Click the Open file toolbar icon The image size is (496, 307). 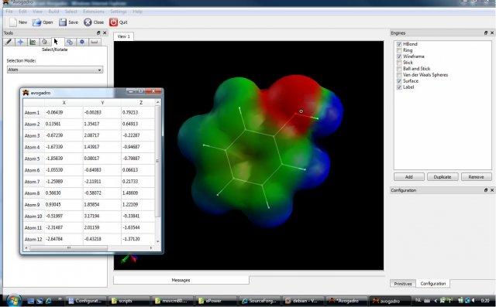[36, 22]
